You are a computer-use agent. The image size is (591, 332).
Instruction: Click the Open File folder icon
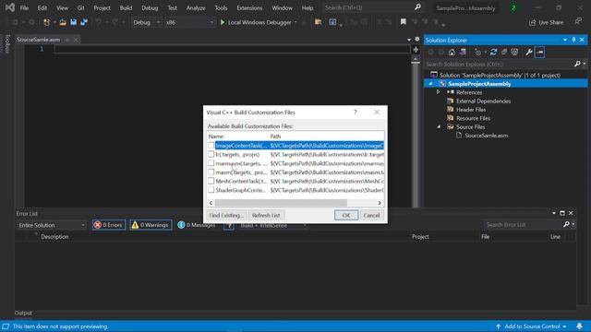[63, 22]
